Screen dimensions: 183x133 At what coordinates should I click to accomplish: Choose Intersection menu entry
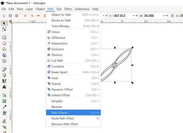(x=73, y=44)
